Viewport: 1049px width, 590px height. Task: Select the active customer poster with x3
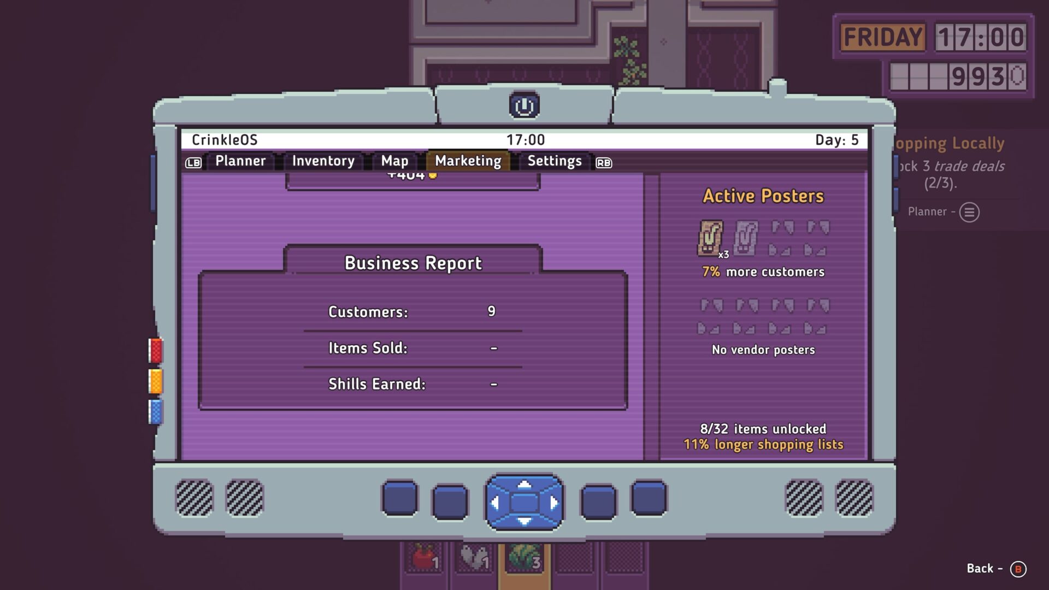710,238
